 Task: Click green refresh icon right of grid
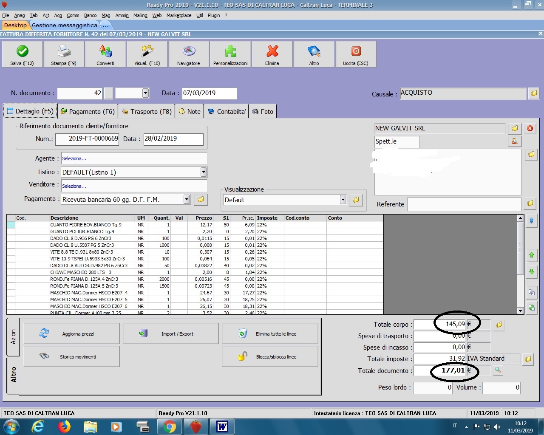(x=531, y=308)
